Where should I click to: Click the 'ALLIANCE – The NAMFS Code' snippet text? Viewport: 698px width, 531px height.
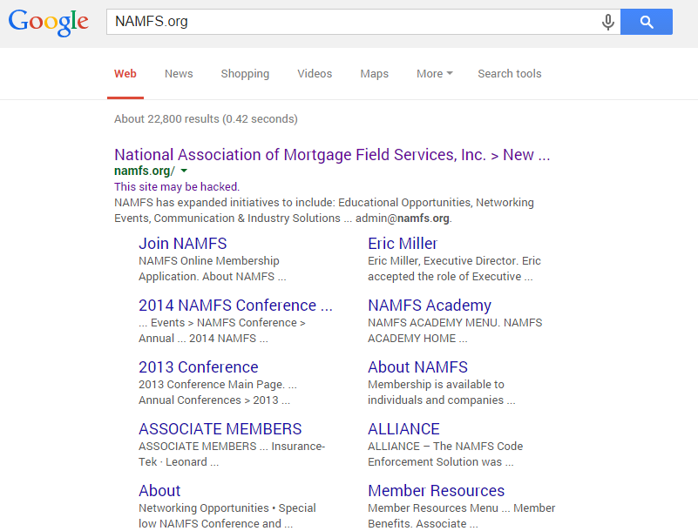(445, 454)
